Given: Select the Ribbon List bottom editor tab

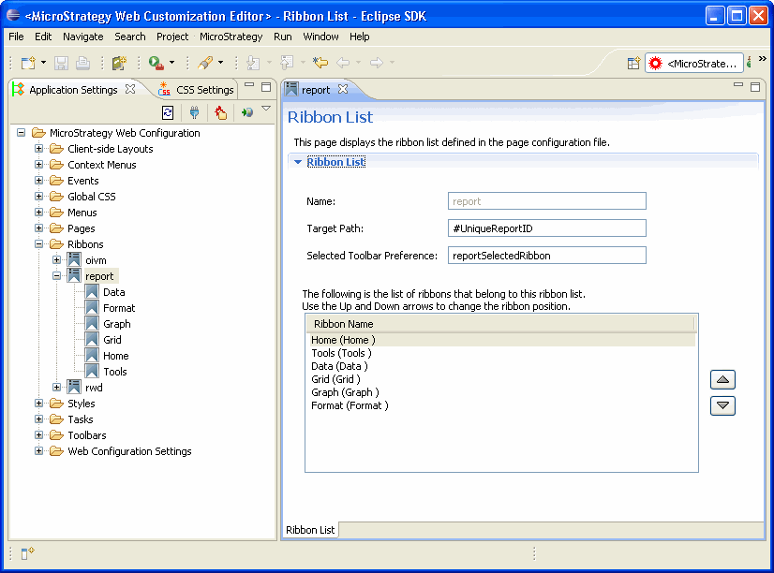Looking at the screenshot, I should 310,530.
